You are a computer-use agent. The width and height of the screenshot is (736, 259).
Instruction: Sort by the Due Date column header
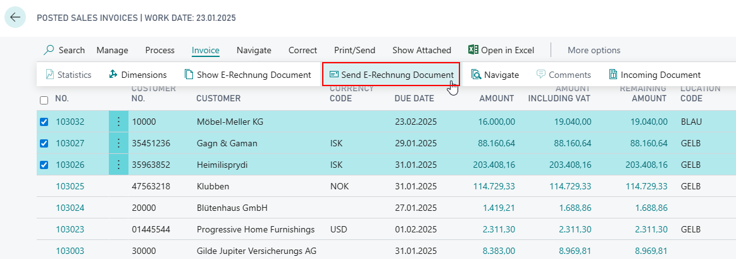tap(415, 98)
